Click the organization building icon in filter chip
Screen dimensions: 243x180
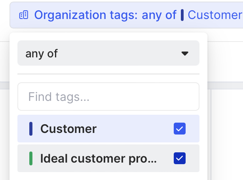[x=24, y=15]
